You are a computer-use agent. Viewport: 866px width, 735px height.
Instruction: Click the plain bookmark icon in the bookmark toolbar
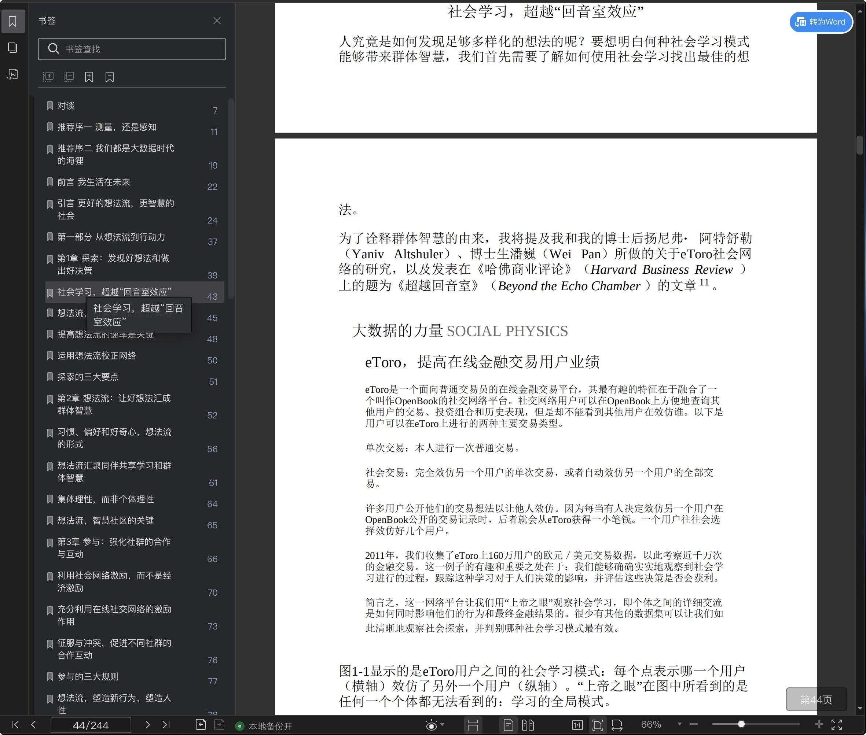point(110,77)
